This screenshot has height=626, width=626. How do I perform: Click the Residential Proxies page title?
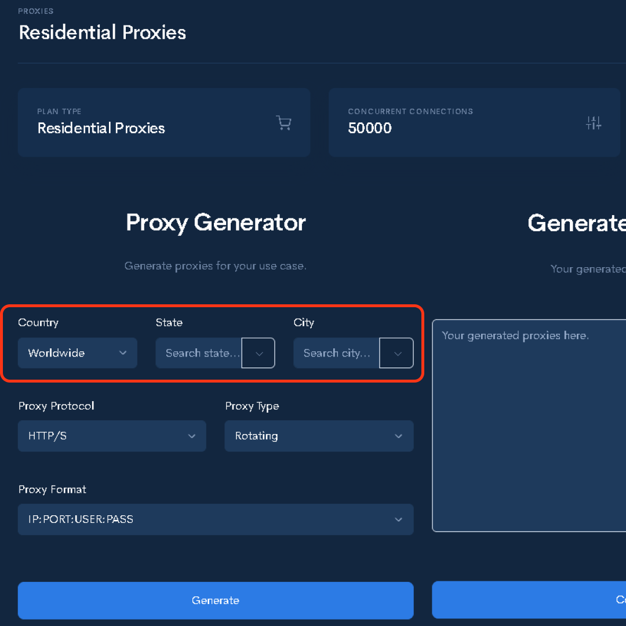tap(103, 32)
